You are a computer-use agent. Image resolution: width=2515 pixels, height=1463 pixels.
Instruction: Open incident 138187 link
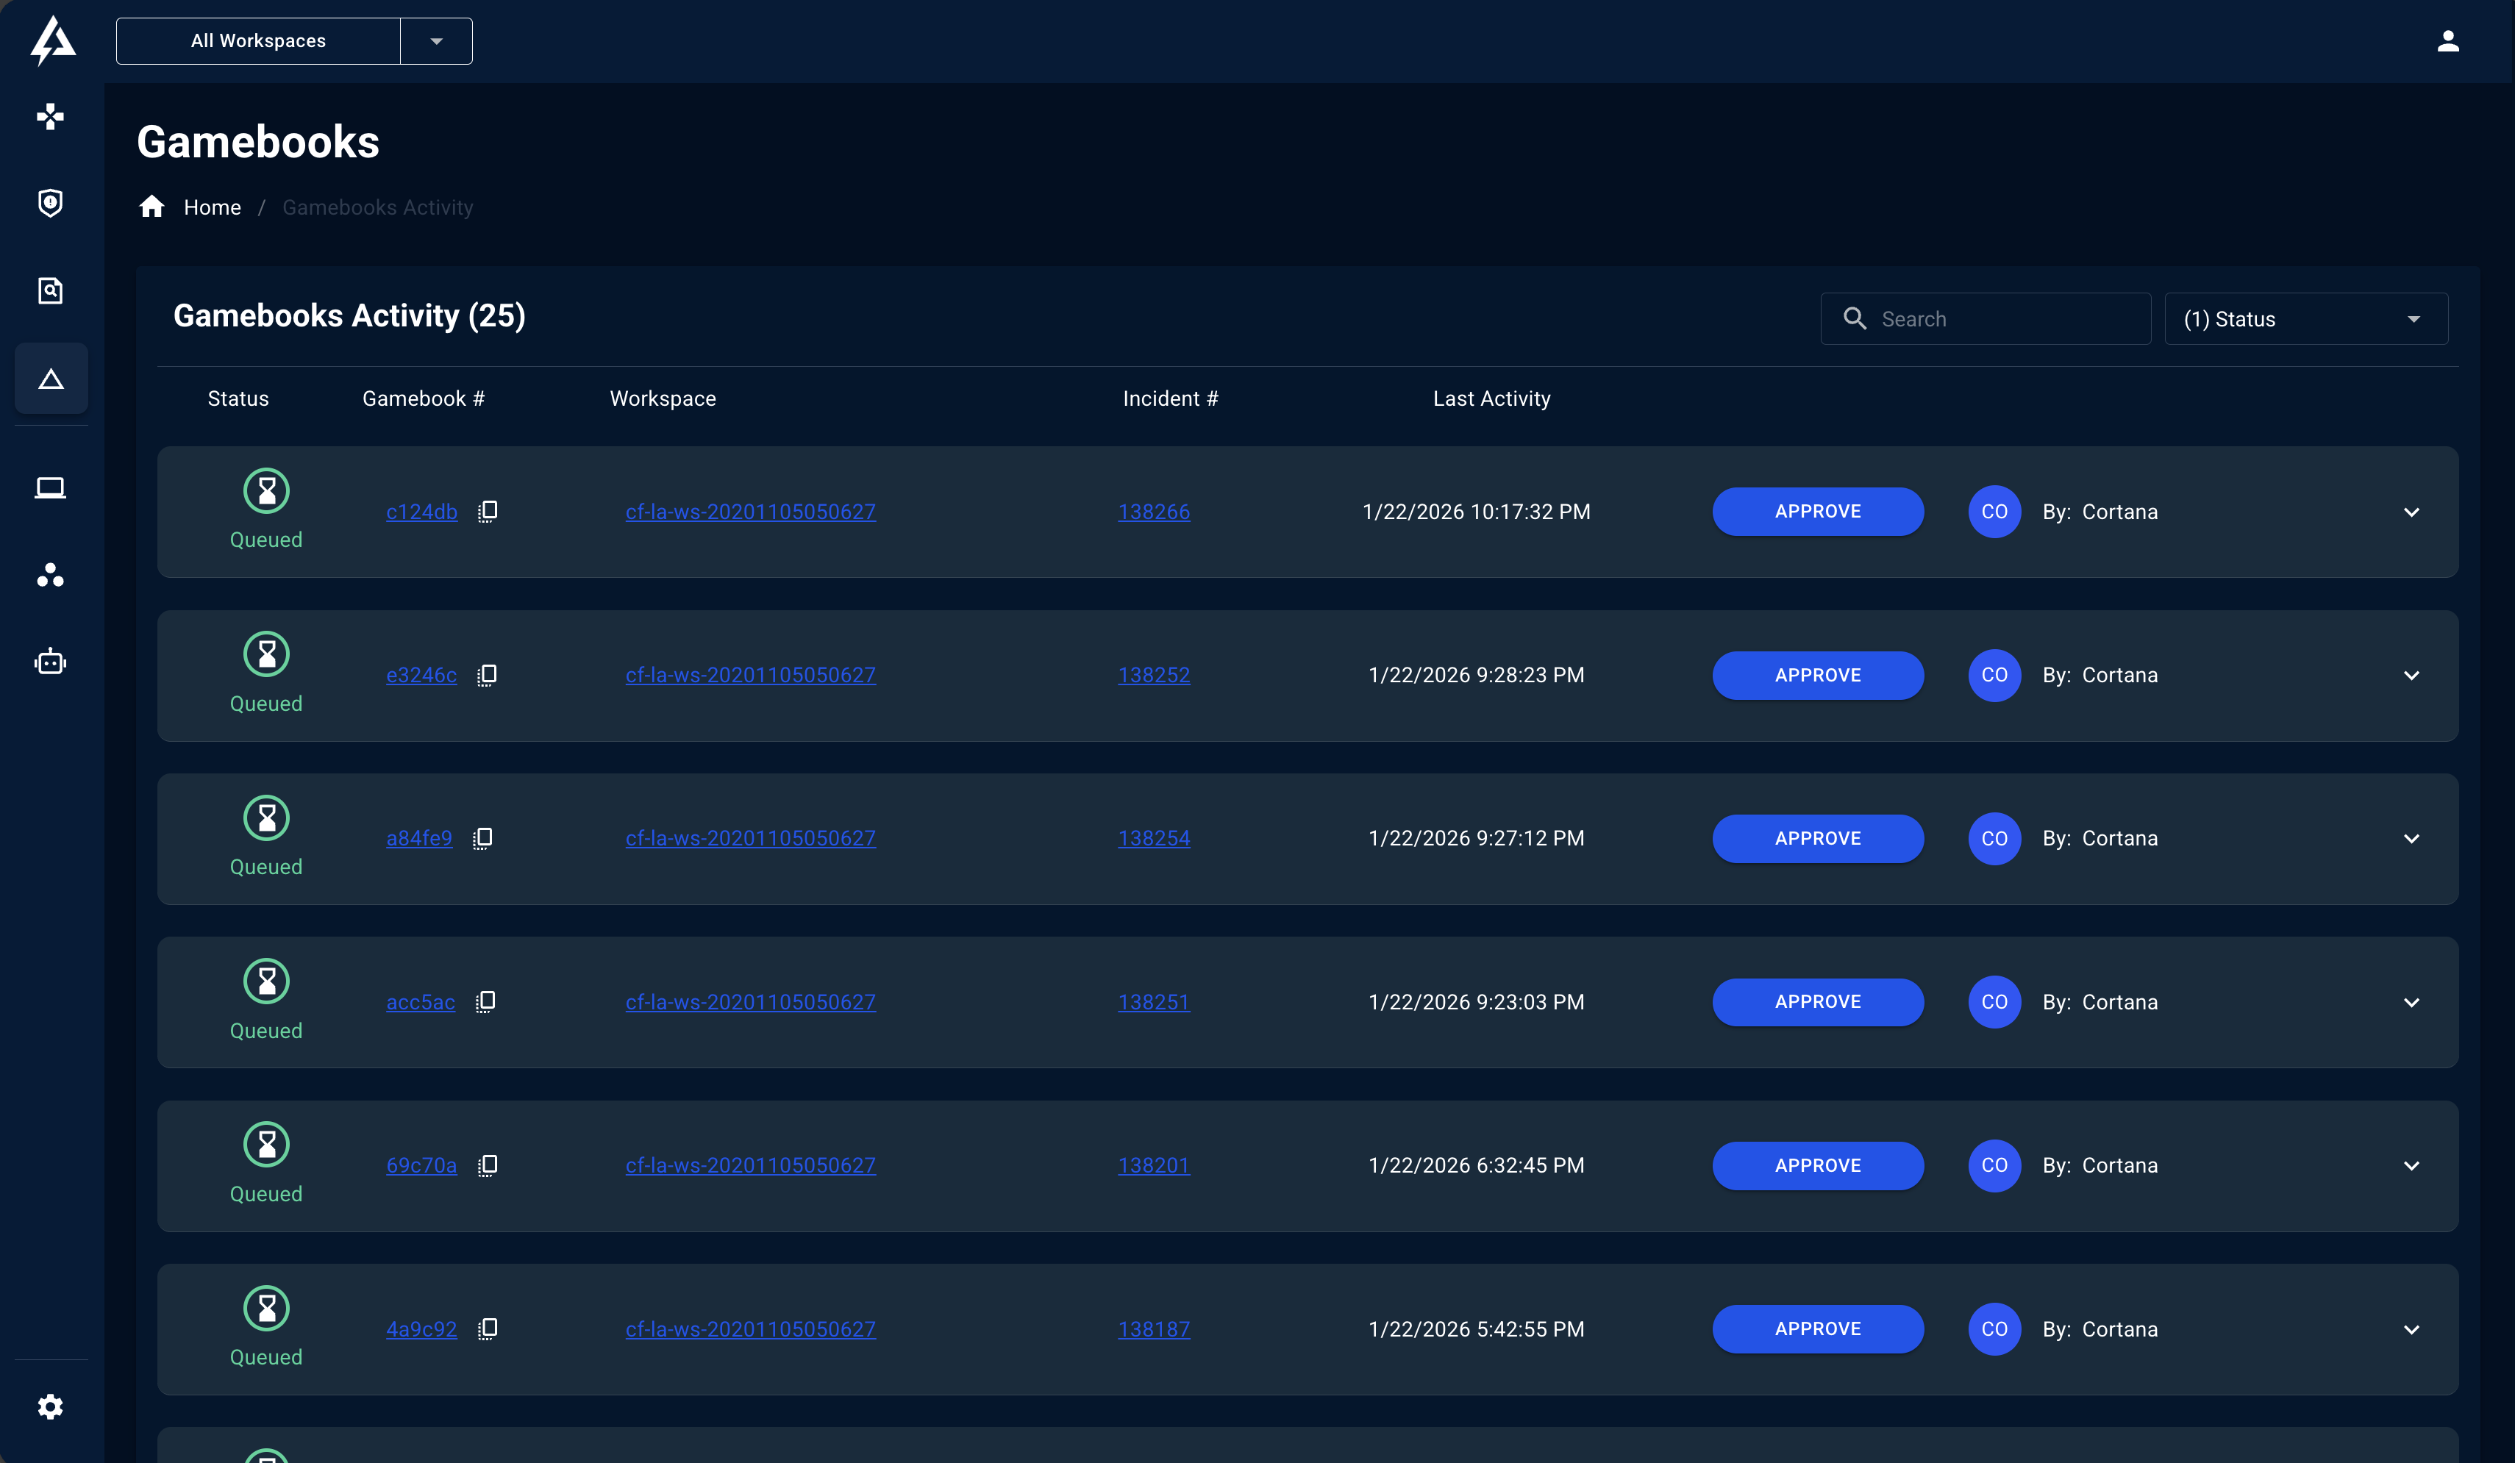click(1154, 1329)
